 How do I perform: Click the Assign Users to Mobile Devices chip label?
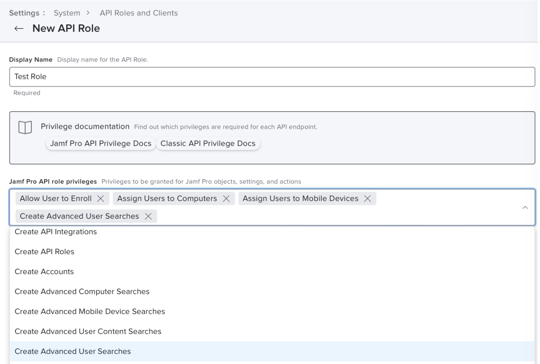coord(301,199)
